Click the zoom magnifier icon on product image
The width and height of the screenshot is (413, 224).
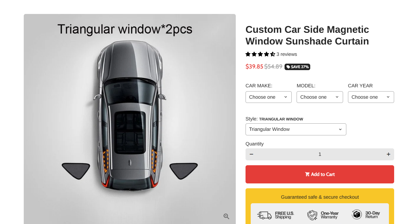pos(226,216)
